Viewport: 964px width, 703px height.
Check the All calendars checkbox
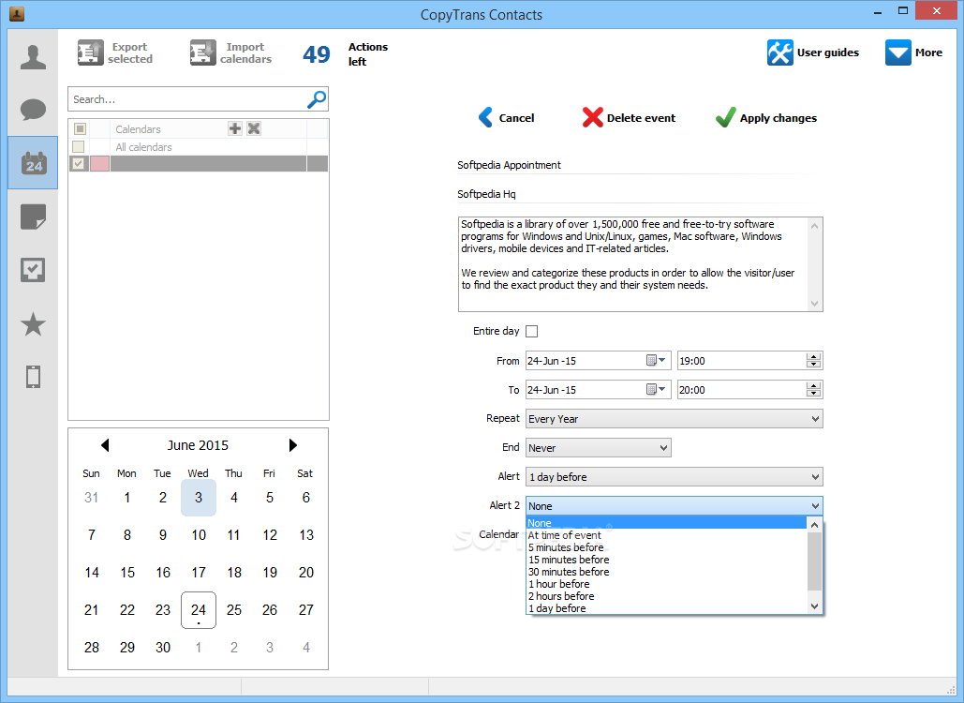point(78,146)
